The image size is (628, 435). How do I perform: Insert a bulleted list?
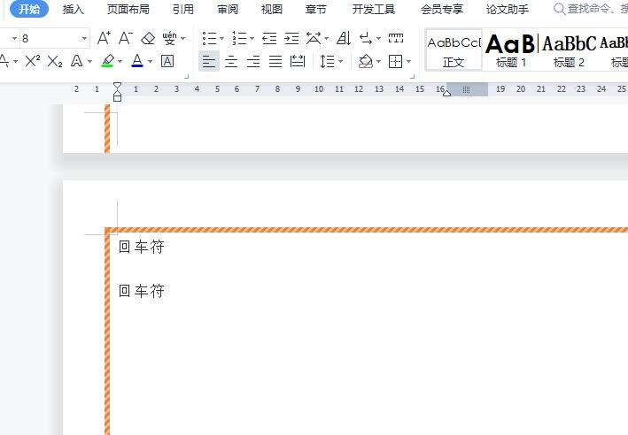pos(209,38)
